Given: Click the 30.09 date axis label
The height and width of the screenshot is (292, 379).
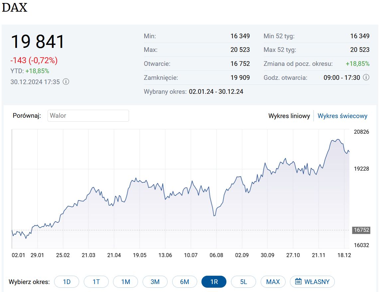Looking at the screenshot, I should 268,255.
